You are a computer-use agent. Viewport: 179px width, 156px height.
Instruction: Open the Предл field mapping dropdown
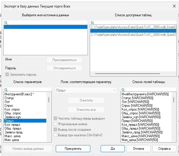pyautogui.click(x=86, y=90)
